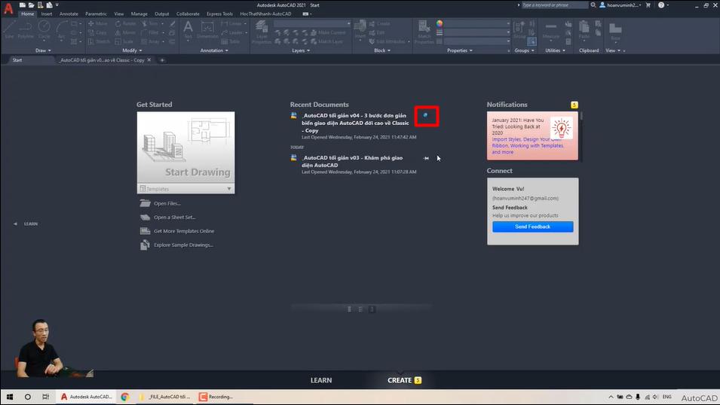Select the Polyline tool
The height and width of the screenshot is (405, 720).
pyautogui.click(x=26, y=29)
